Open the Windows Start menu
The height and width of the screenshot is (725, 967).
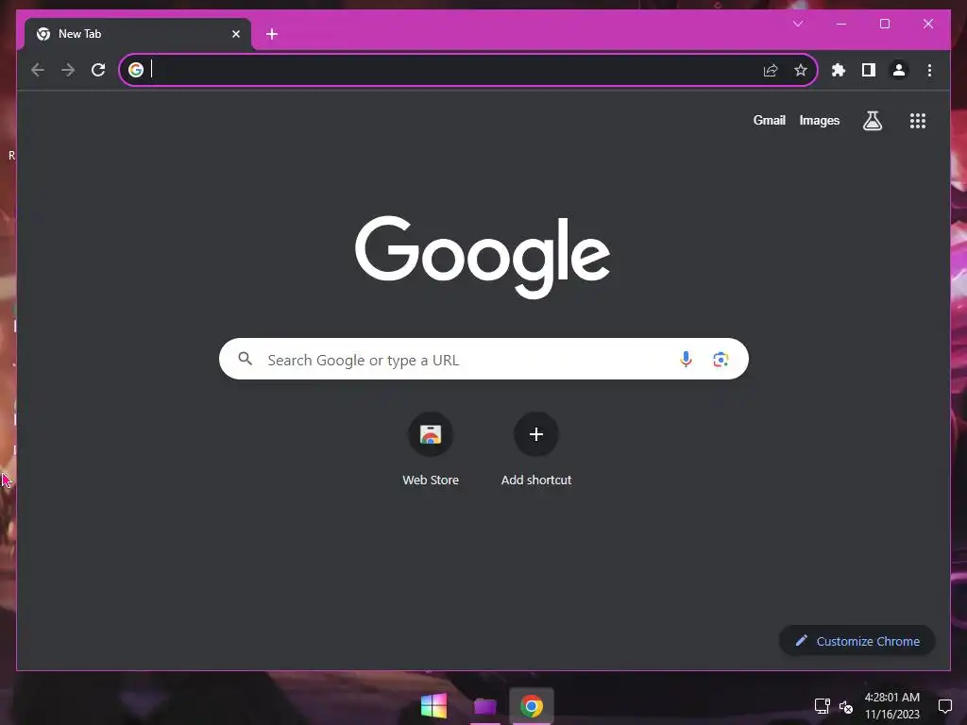click(x=434, y=706)
